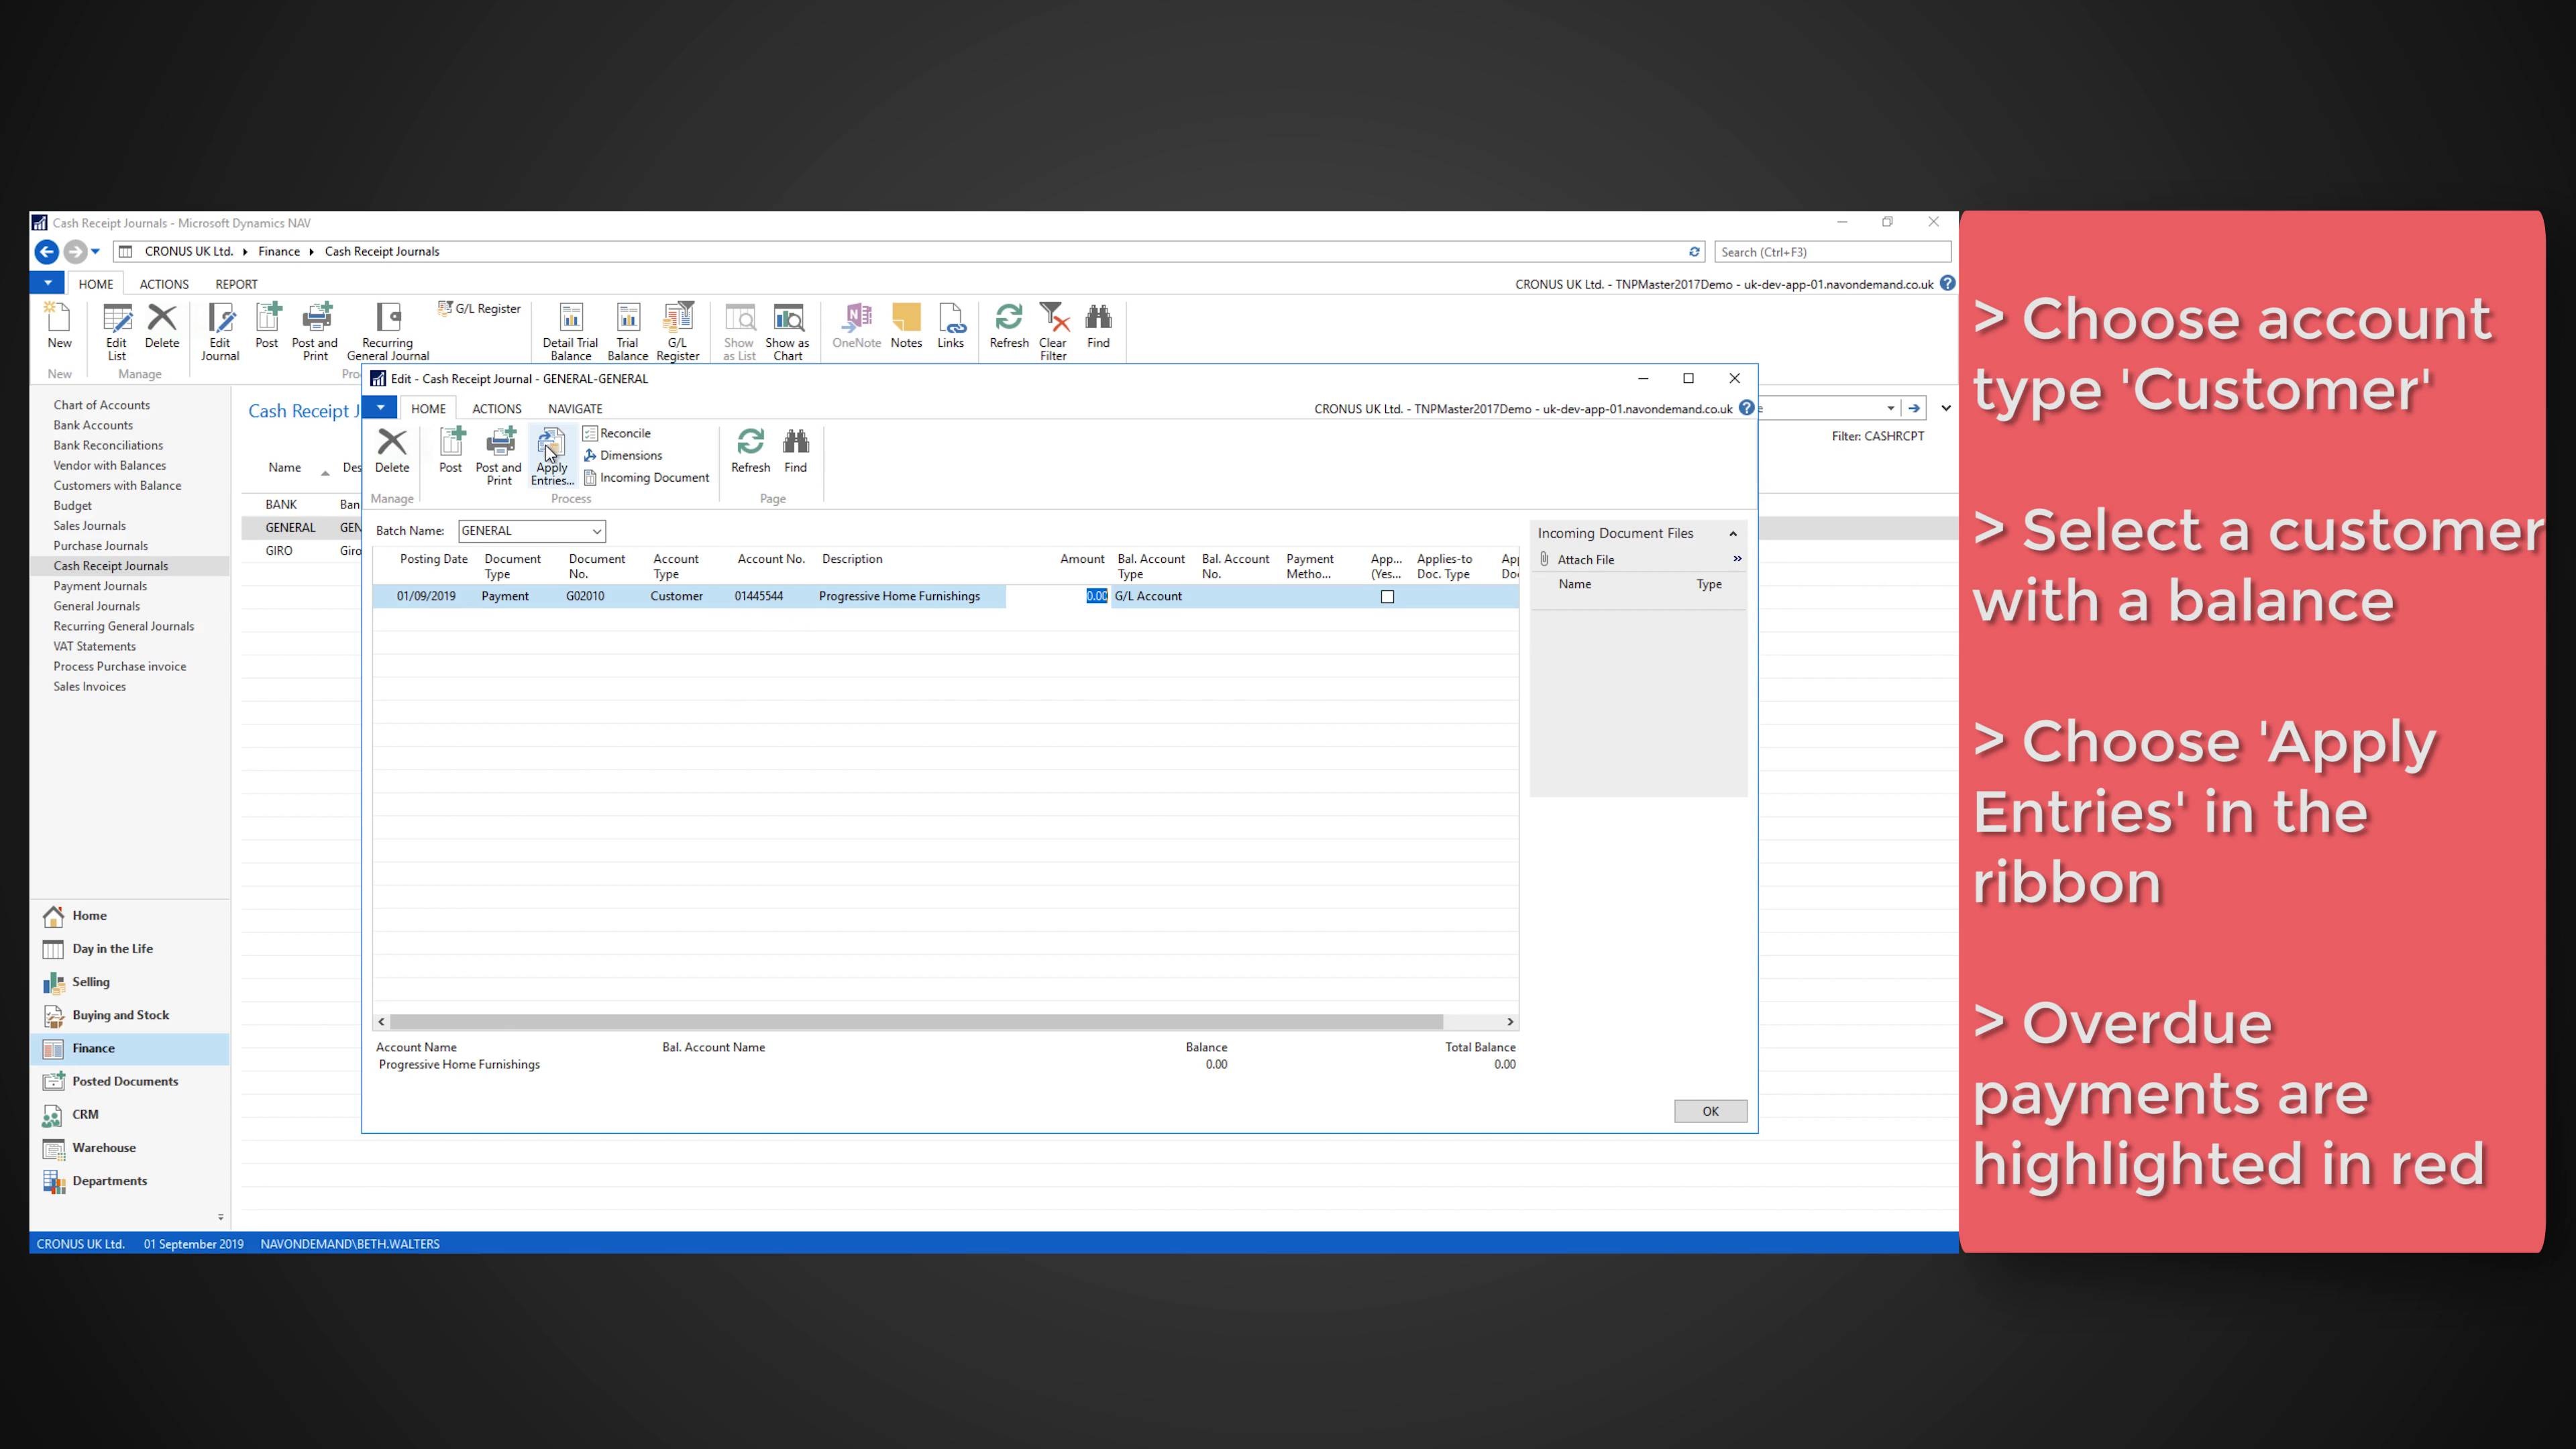The height and width of the screenshot is (1449, 2576).
Task: Switch to ACTIONS tab in main window
Action: 164,284
